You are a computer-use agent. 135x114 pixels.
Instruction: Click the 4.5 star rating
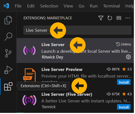tap(127, 94)
